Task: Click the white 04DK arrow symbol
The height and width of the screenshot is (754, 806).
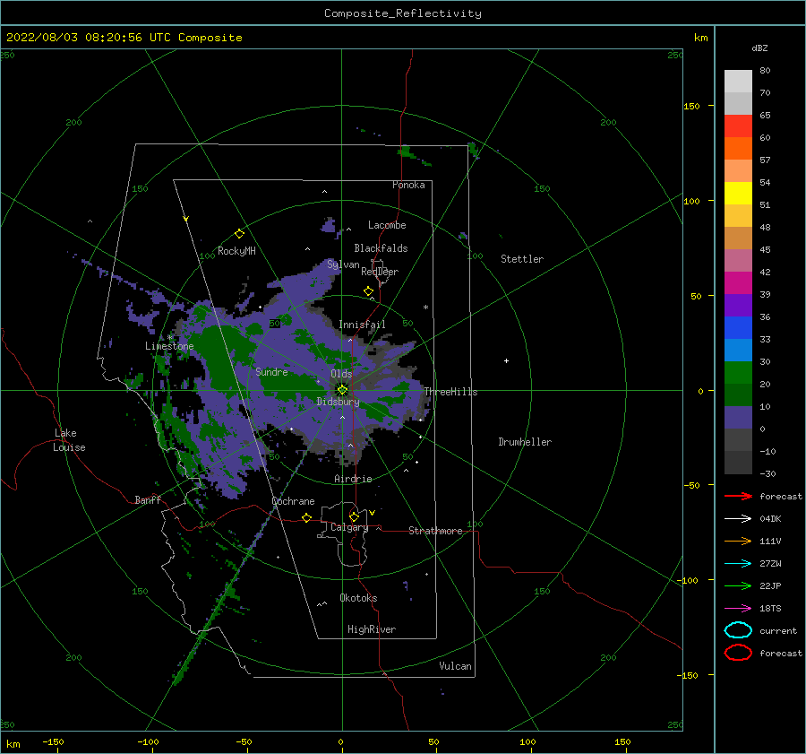Action: coord(738,519)
